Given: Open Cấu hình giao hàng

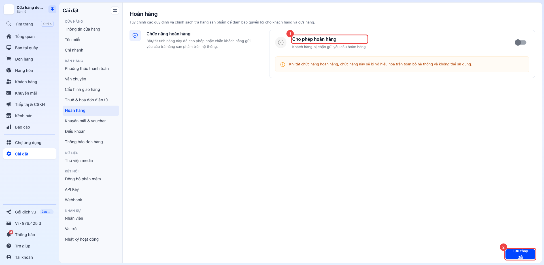Looking at the screenshot, I should (91, 89).
